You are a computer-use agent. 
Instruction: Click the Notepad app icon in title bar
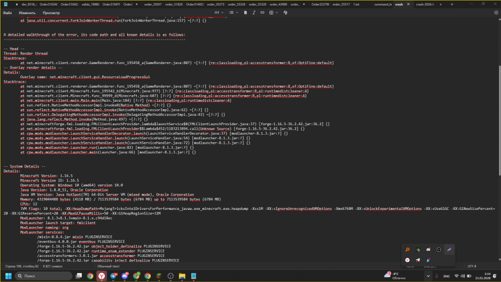click(x=6, y=5)
